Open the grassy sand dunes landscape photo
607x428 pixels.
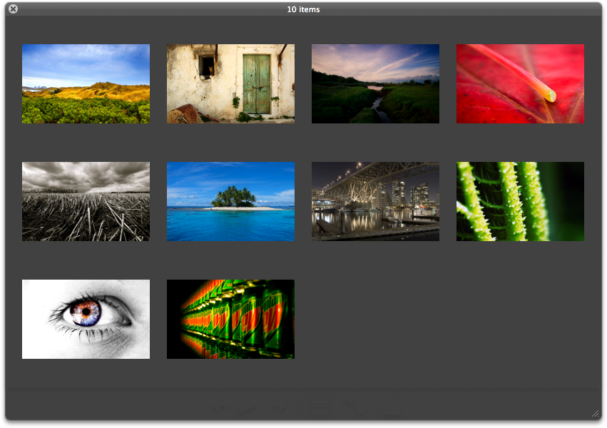pyautogui.click(x=86, y=84)
